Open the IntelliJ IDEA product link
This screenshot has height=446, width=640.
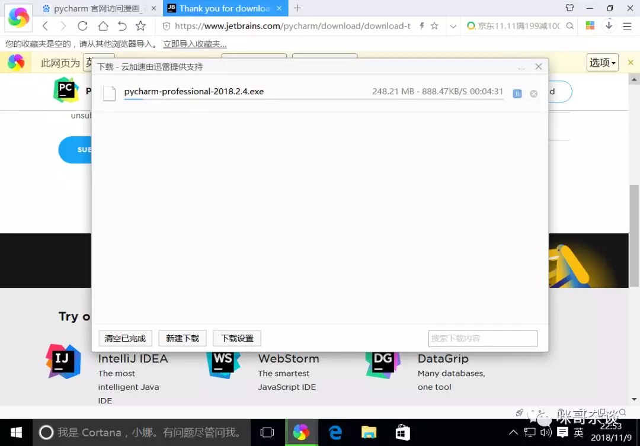133,359
